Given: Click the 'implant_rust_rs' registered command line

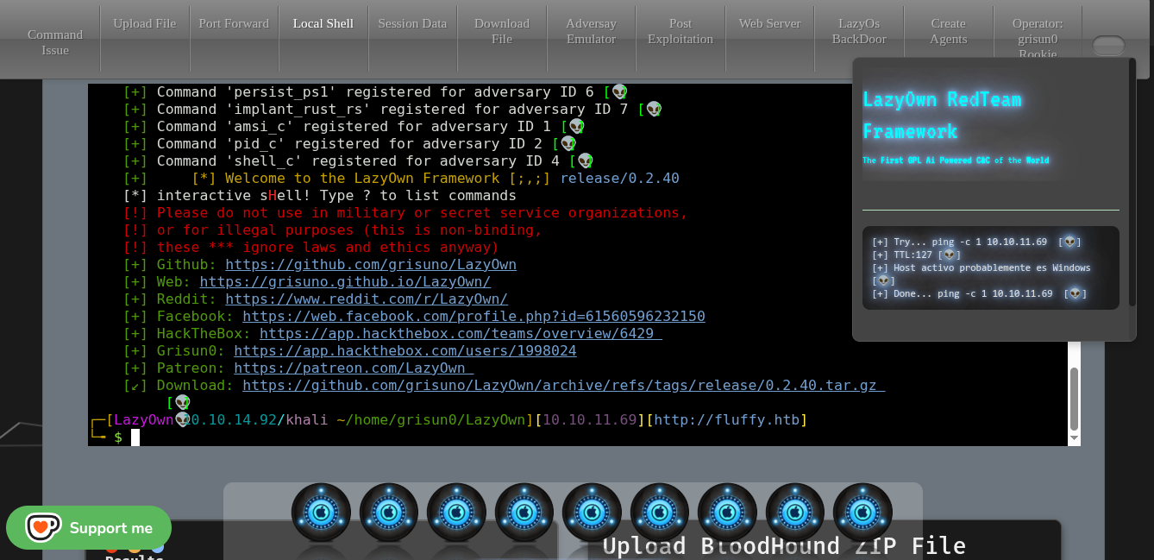Looking at the screenshot, I should coord(392,110).
